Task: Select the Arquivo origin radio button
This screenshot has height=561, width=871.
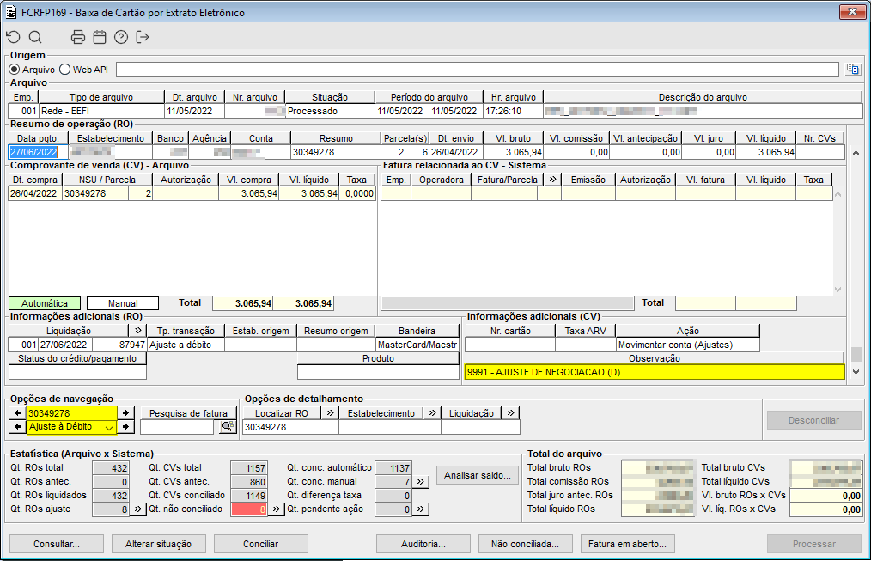Action: coord(15,70)
